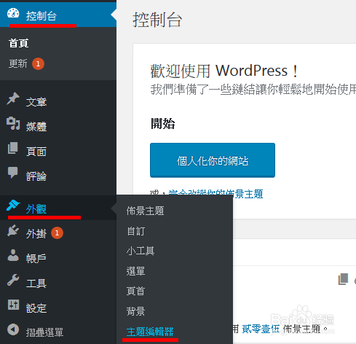
Task: Click the update count badge beside 更新
Action: tap(38, 64)
